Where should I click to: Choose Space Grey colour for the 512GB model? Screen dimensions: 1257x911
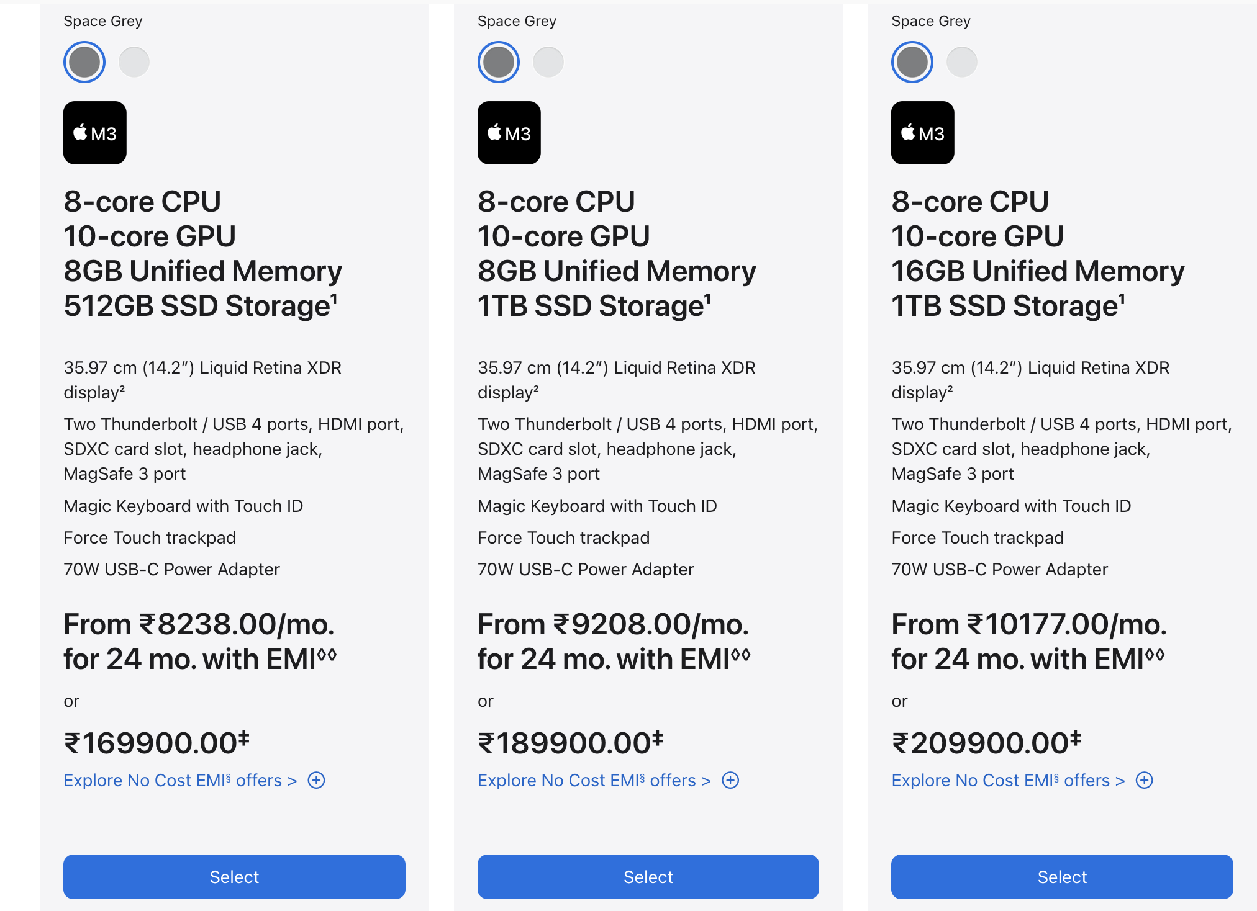click(x=84, y=62)
